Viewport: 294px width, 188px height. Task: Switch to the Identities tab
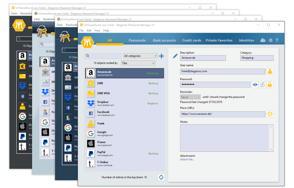(x=246, y=40)
